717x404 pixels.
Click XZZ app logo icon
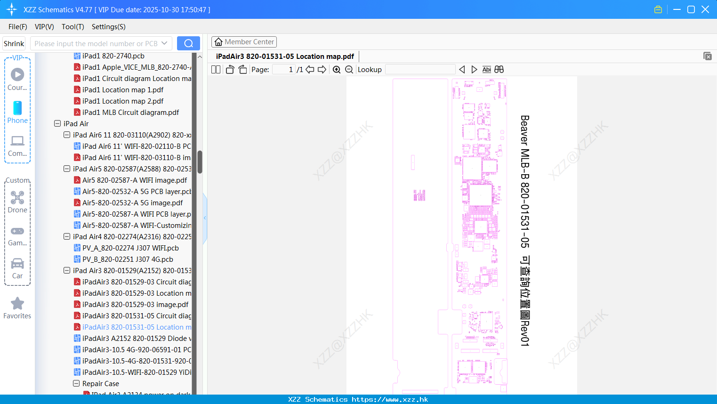tap(12, 9)
